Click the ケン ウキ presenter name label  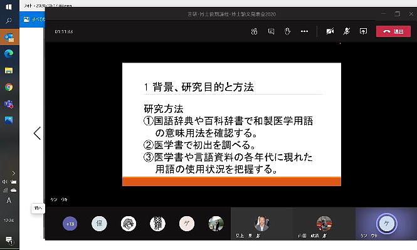coord(59,199)
